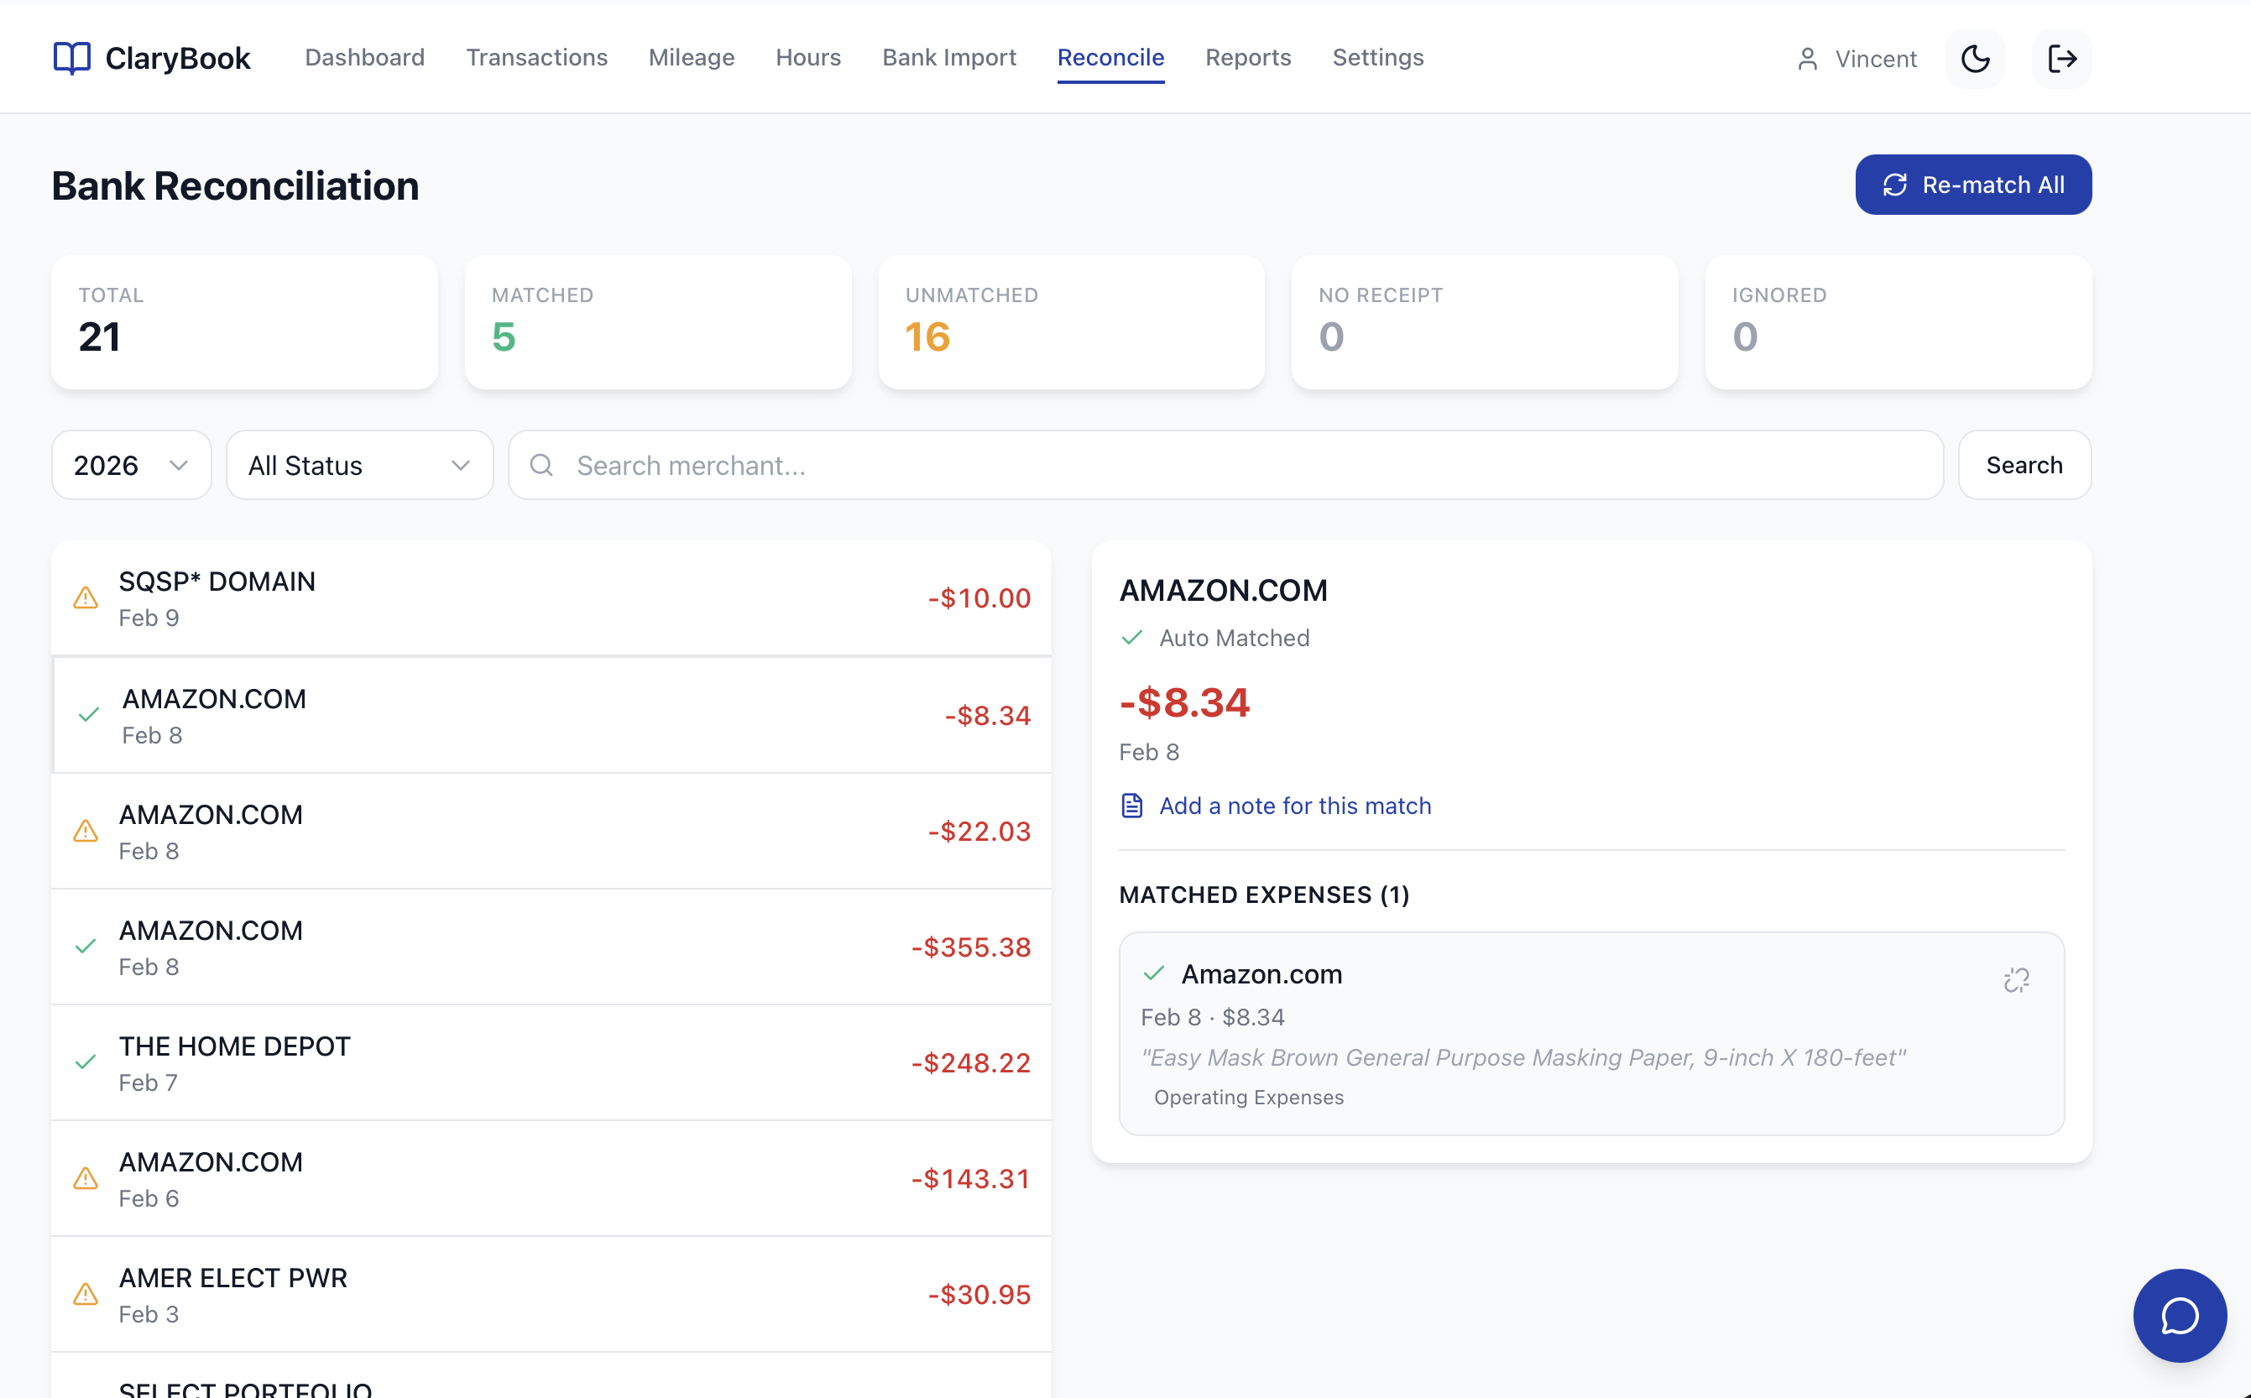This screenshot has width=2251, height=1398.
Task: Click the warning icon on SQSP* DOMAIN
Action: click(x=84, y=599)
